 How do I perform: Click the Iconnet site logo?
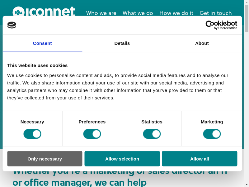pyautogui.click(x=44, y=12)
